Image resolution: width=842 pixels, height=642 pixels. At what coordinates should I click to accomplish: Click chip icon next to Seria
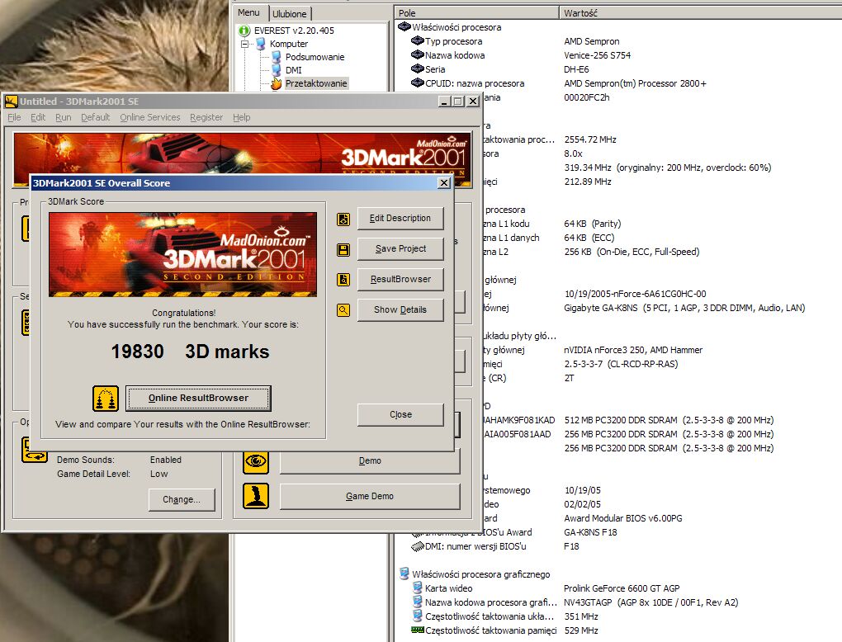(x=418, y=68)
